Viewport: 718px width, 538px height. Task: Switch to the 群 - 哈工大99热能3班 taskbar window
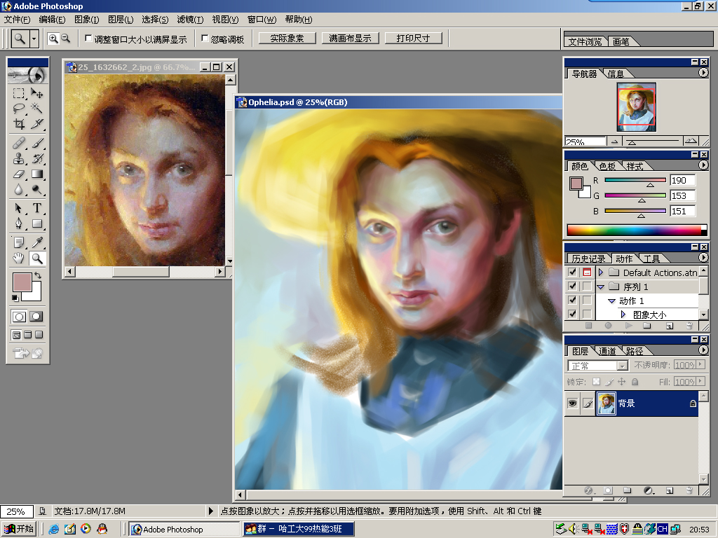coord(299,530)
